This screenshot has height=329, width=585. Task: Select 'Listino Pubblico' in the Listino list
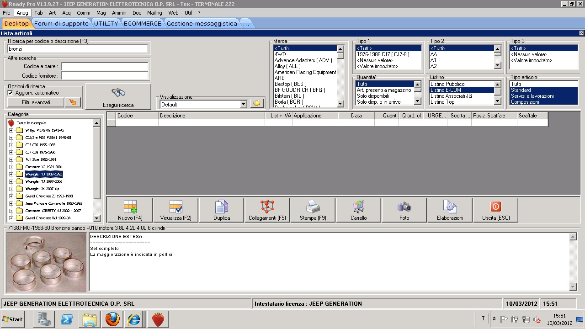click(x=462, y=84)
